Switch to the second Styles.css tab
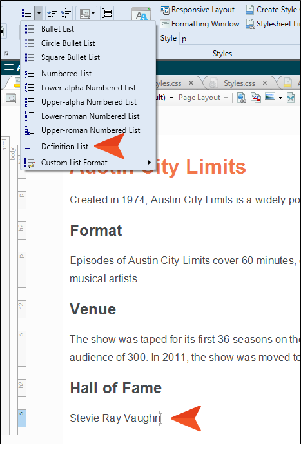Image resolution: width=301 pixels, height=452 pixels. (x=239, y=83)
